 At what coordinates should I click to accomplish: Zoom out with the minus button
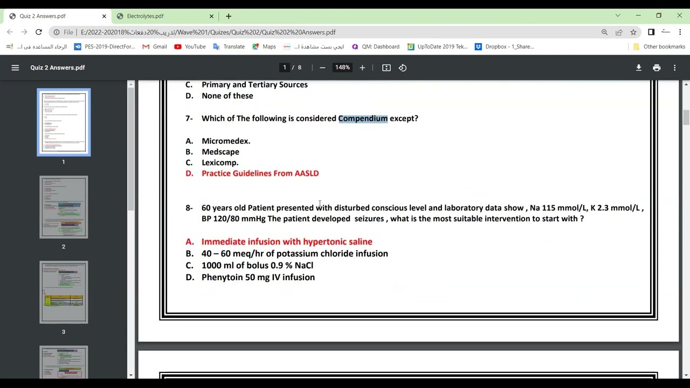click(x=322, y=67)
